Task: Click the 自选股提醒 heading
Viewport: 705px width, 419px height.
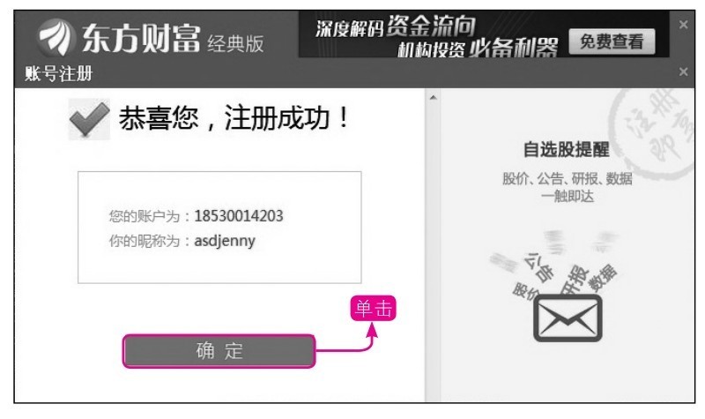Action: click(567, 149)
